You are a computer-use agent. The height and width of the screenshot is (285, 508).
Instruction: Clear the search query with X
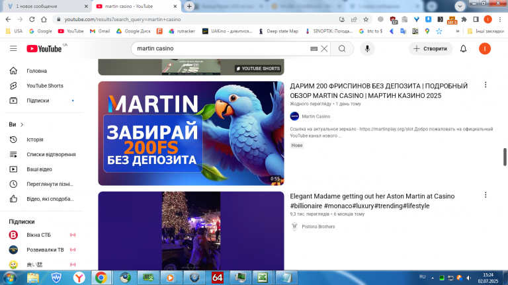pyautogui.click(x=324, y=48)
